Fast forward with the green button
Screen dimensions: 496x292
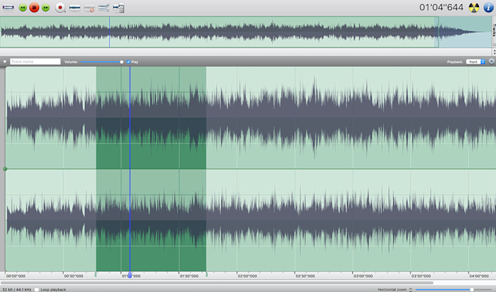point(45,8)
